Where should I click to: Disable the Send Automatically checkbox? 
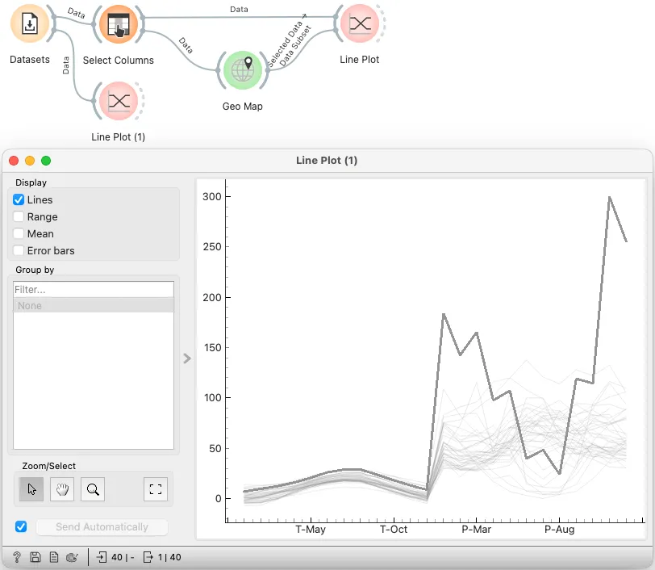21,526
